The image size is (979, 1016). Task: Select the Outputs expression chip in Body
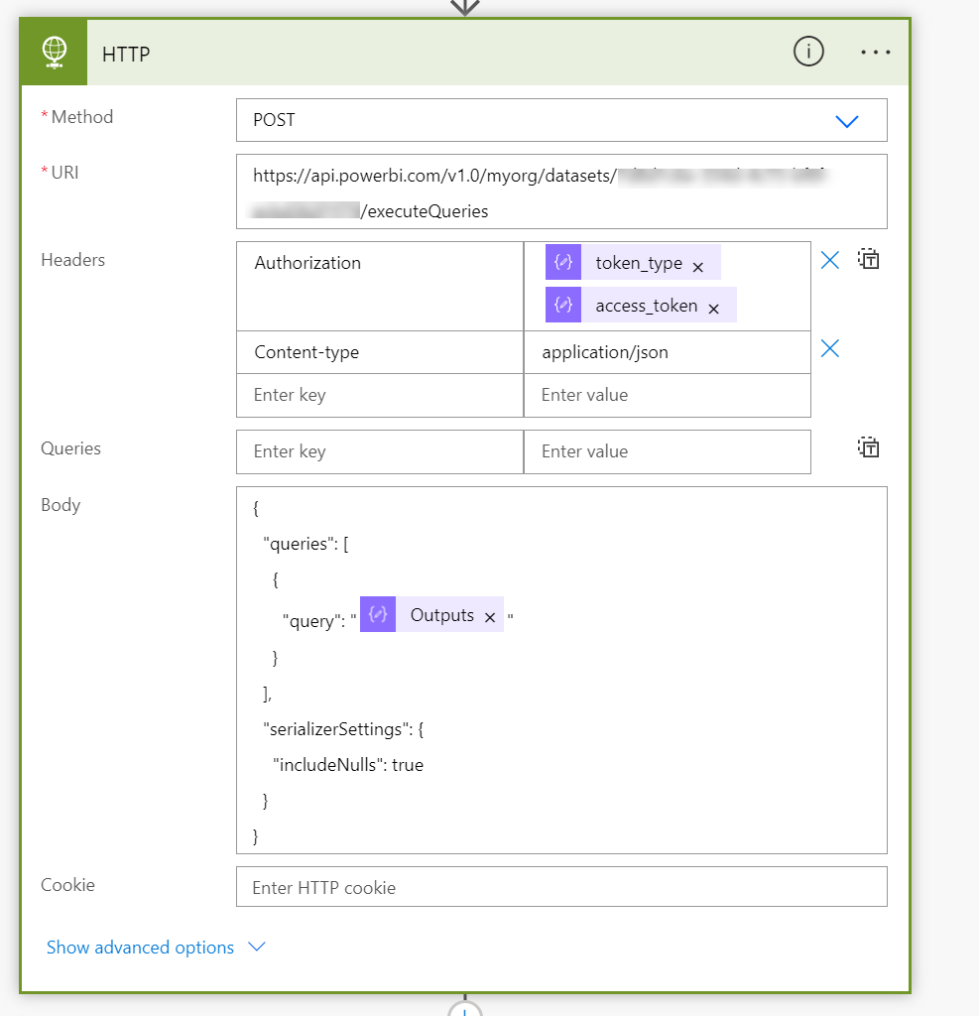tap(441, 615)
